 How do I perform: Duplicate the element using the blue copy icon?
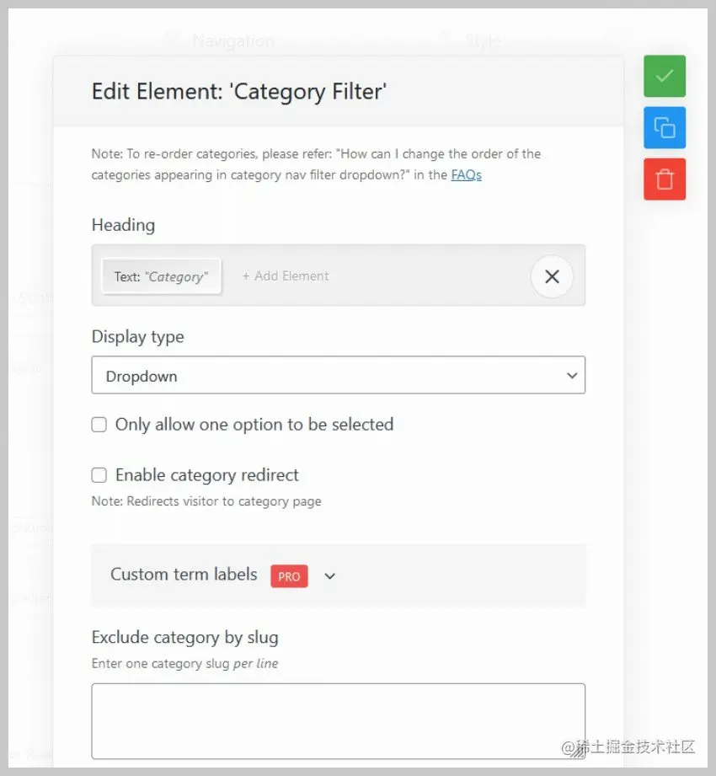pyautogui.click(x=665, y=127)
